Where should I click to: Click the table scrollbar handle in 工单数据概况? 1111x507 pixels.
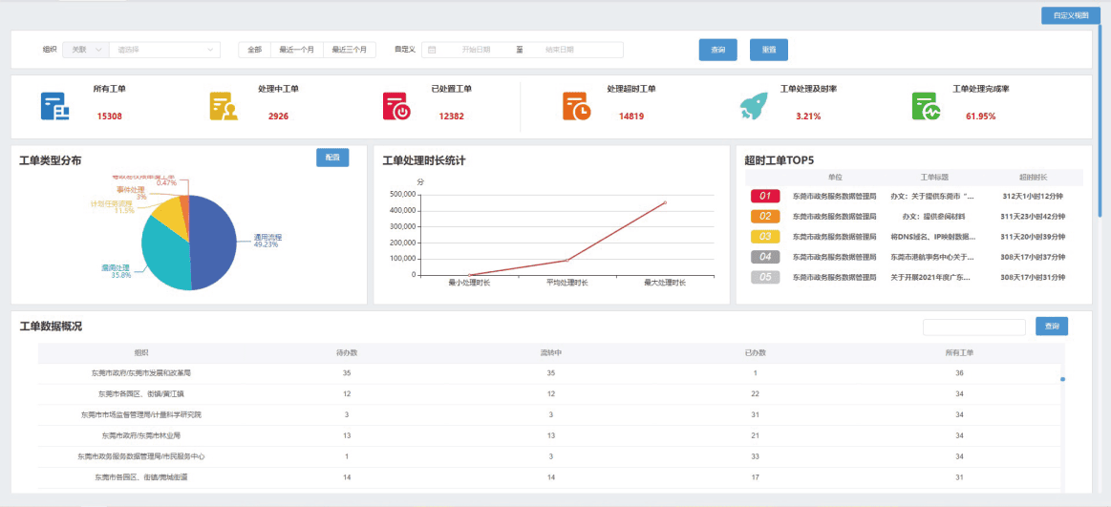pos(1063,379)
